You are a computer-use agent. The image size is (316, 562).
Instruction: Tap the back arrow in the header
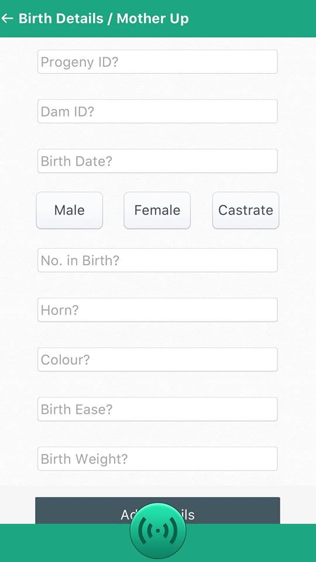pyautogui.click(x=7, y=18)
